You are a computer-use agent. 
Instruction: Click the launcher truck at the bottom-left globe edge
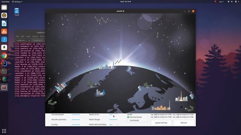tap(52, 102)
